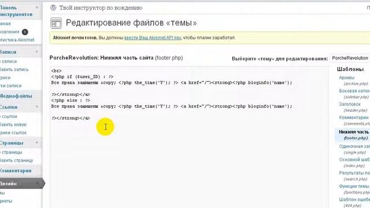
Task: Open Метки записи in sidebar
Action: click(x=10, y=86)
